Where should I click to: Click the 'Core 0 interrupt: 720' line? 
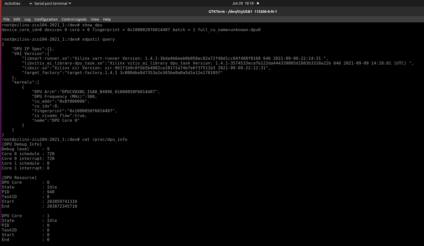click(x=28, y=159)
